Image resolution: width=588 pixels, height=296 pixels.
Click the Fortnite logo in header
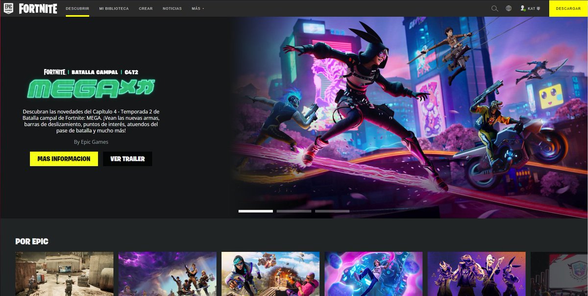pos(38,8)
